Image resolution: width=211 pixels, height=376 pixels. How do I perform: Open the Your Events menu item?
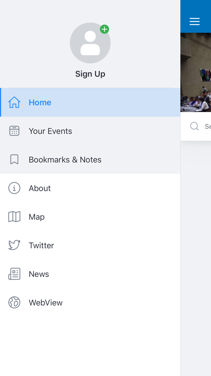coord(90,131)
